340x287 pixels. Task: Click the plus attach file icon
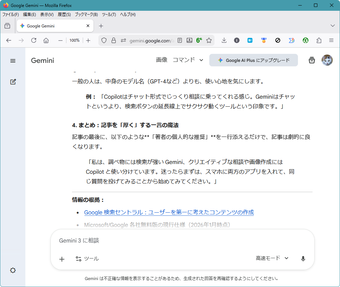click(x=62, y=259)
